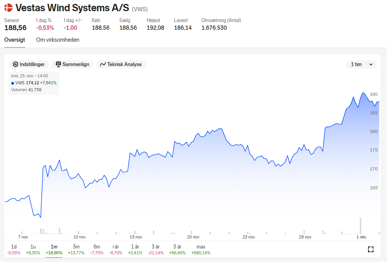Open the Om virksomheden tab
The width and height of the screenshot is (387, 262).
point(58,40)
